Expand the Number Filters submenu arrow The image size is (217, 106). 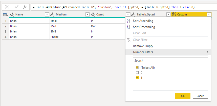[208, 52]
